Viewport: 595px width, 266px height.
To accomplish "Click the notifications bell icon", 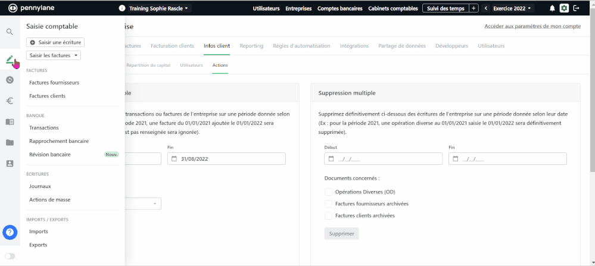I will [x=552, y=8].
